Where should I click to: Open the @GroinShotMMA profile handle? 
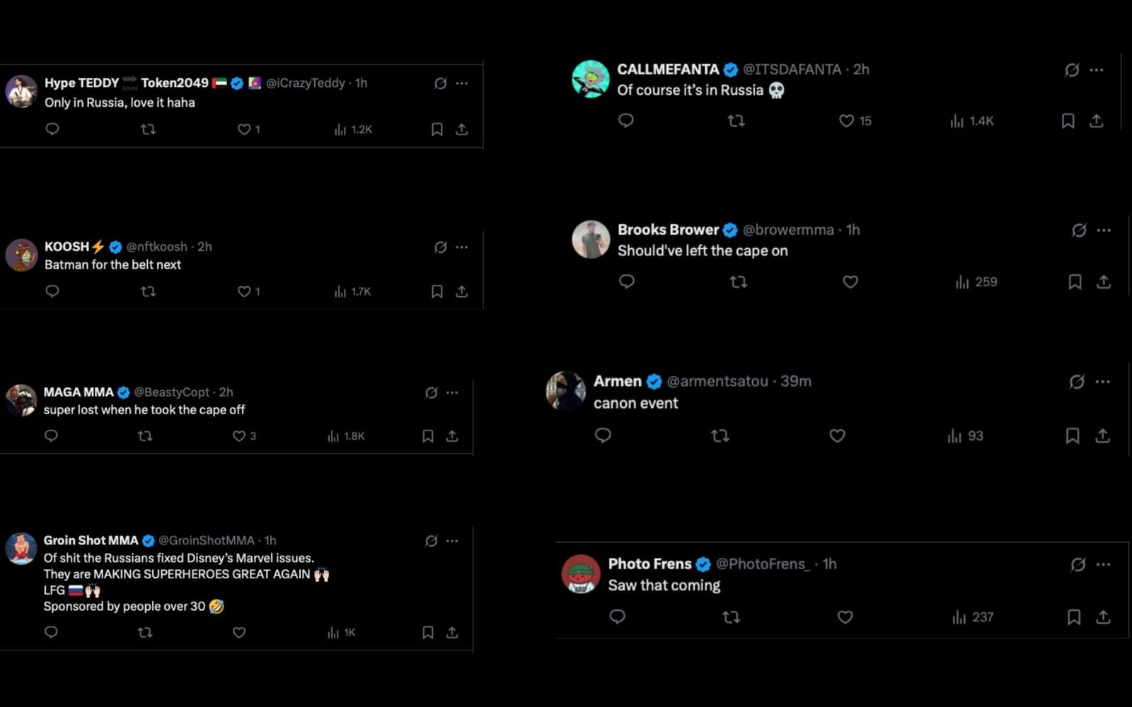pos(206,540)
